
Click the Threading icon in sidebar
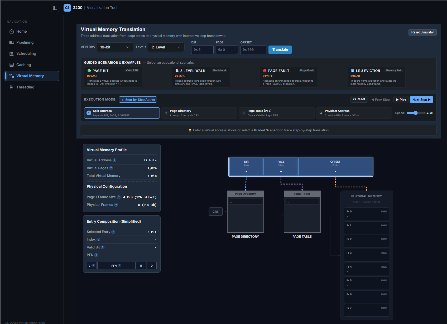point(12,87)
